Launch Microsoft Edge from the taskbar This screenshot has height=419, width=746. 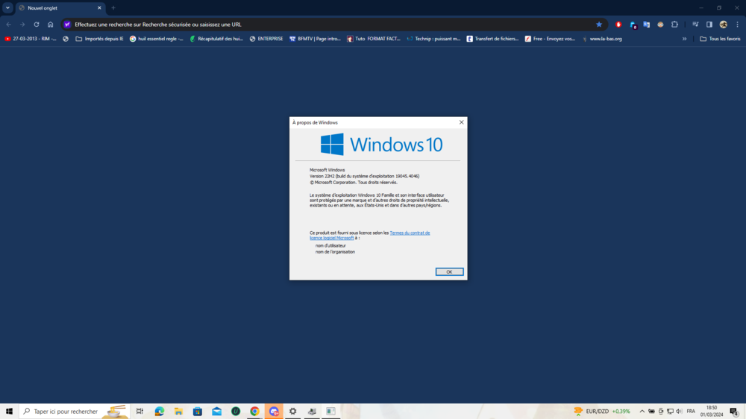[160, 411]
